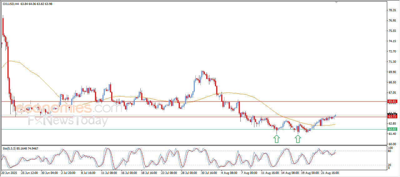Click the 4 Aug 08:00 time label

(x=229, y=173)
